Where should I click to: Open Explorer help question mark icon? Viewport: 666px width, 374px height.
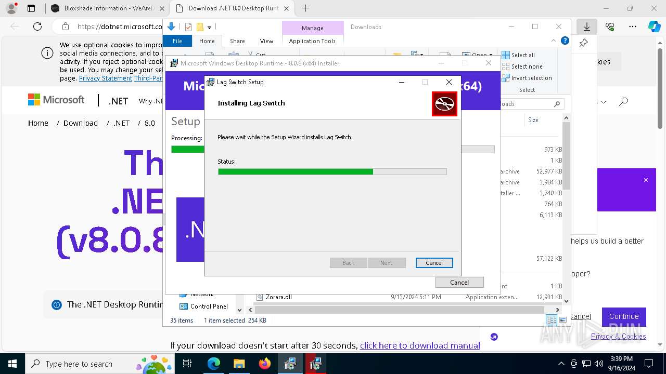click(x=565, y=41)
